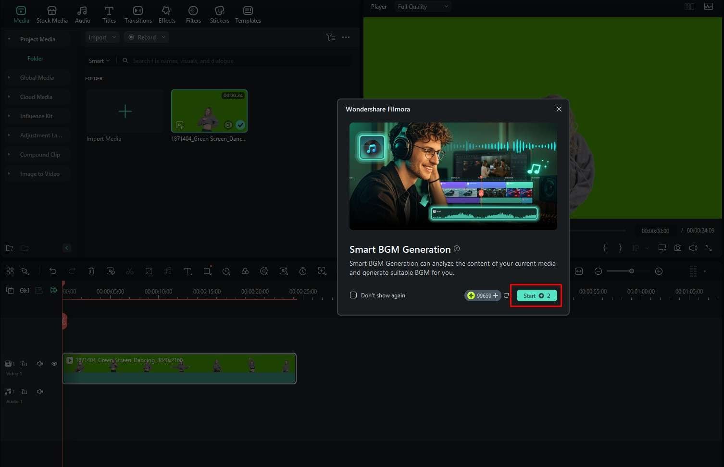Expand Cloud Media in sidebar

coord(9,97)
